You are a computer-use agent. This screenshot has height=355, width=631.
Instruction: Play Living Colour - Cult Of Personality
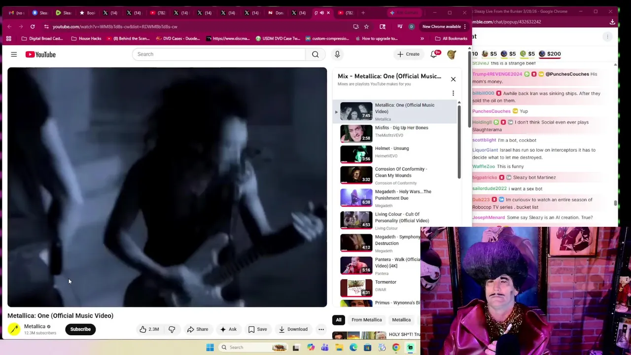click(394, 220)
